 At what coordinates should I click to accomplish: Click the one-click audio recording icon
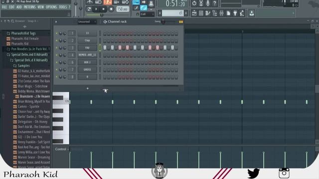tap(242, 13)
